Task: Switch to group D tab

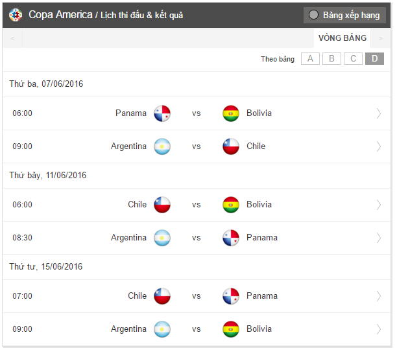Action: point(374,59)
